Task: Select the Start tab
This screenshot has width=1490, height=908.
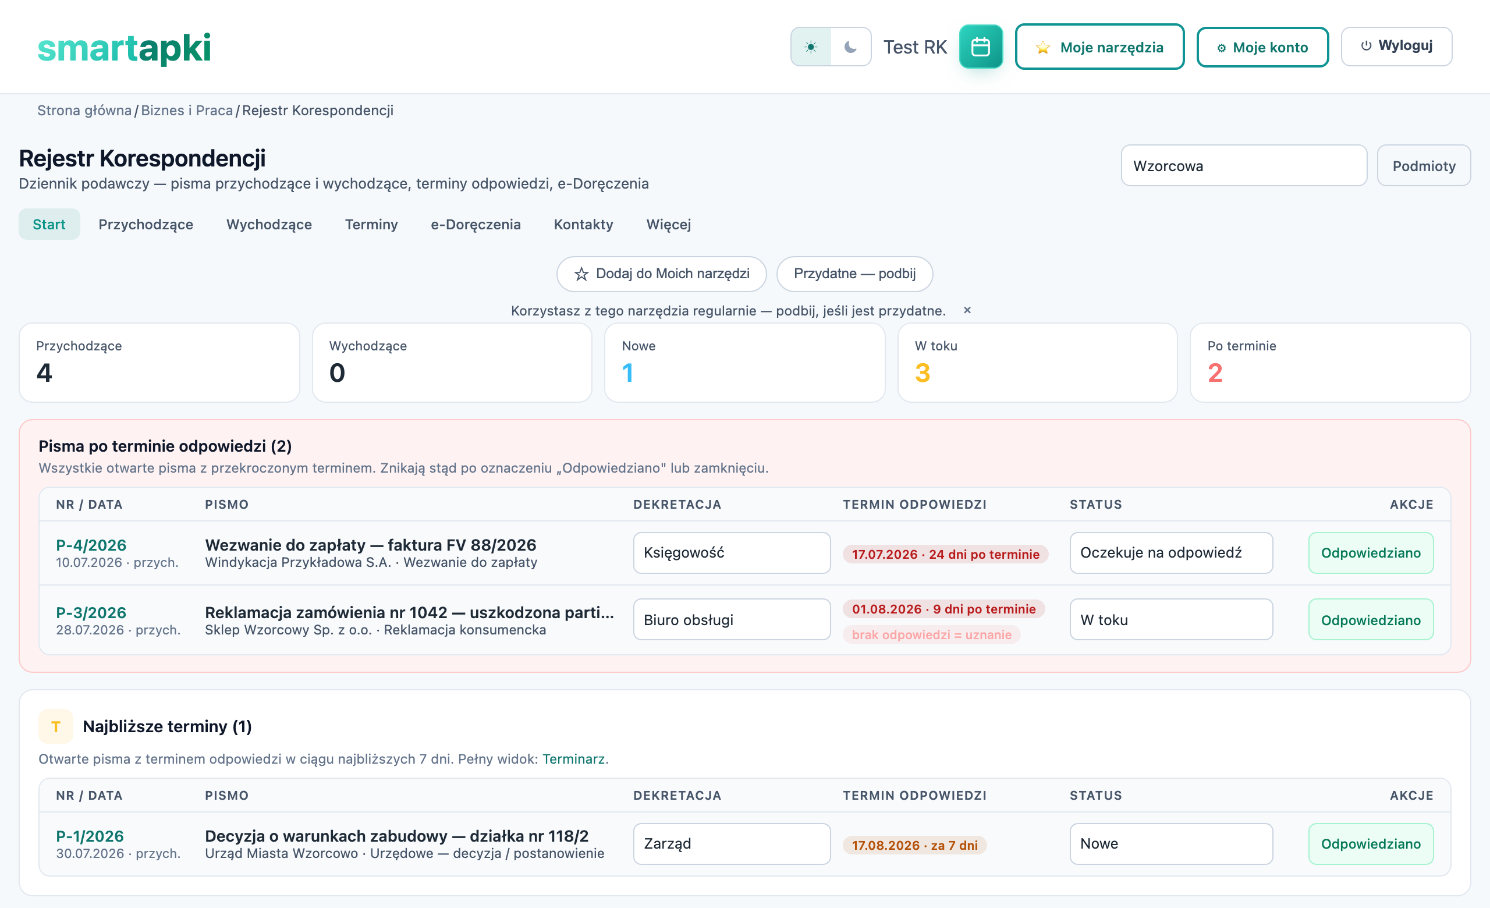Action: pyautogui.click(x=49, y=224)
